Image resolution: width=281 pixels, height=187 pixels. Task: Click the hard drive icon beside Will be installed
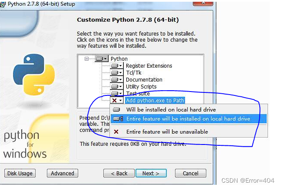(116, 109)
